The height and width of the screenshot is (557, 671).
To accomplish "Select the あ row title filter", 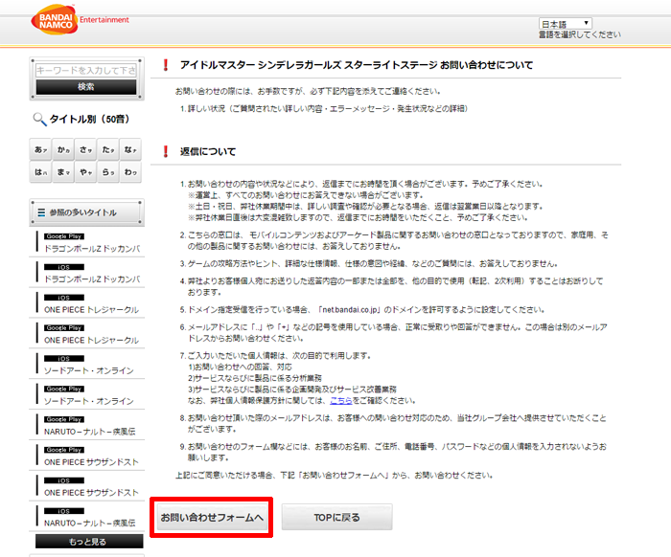I will pyautogui.click(x=40, y=149).
